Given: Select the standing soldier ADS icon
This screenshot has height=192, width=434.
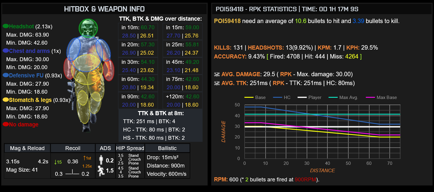Looking at the screenshot, I should [101, 160].
